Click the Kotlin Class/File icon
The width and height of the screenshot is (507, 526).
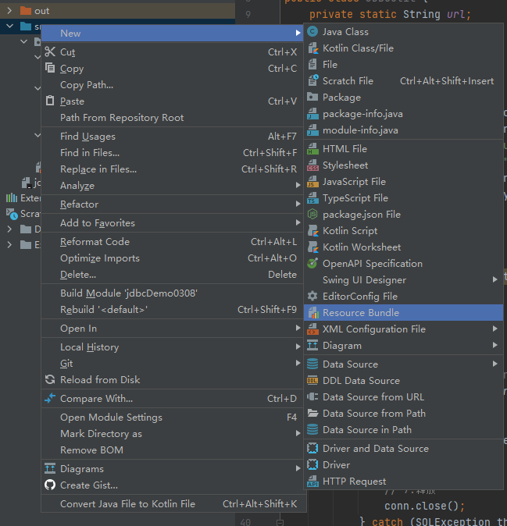click(x=312, y=48)
